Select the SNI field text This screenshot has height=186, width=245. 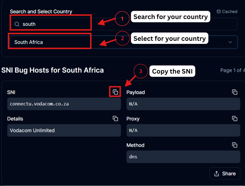point(64,104)
